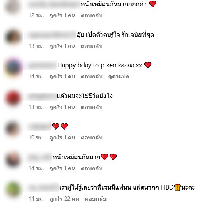205x206 pixels.
Task: Reply to the two-hearts comment
Action: (x=92, y=138)
